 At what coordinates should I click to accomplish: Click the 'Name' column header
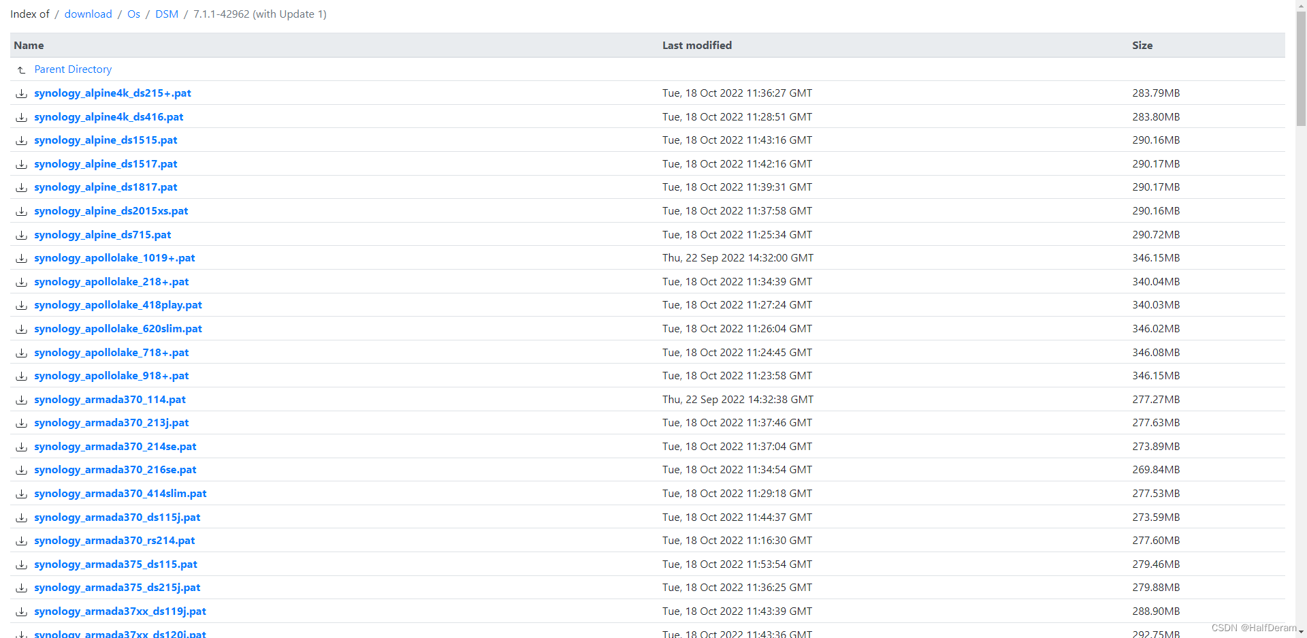tap(29, 46)
